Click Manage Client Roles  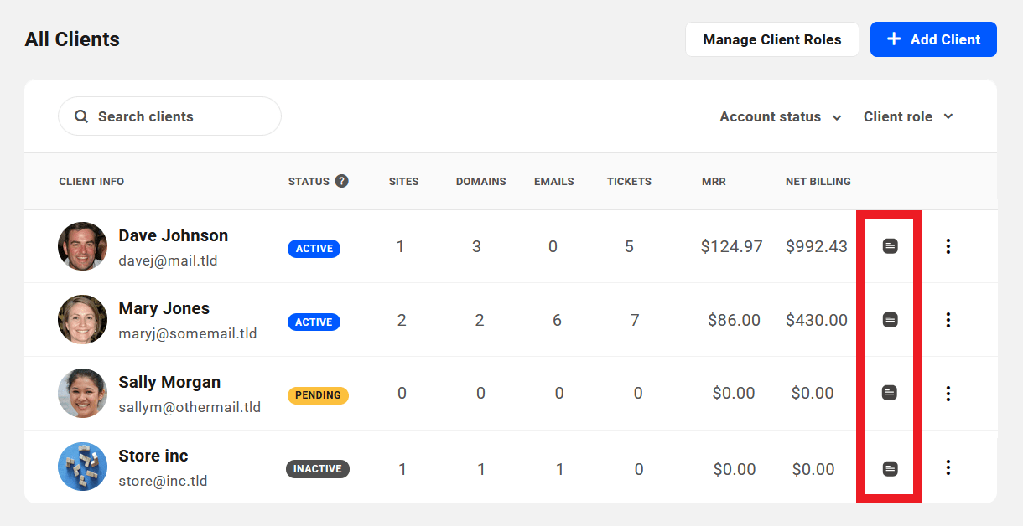tap(771, 39)
